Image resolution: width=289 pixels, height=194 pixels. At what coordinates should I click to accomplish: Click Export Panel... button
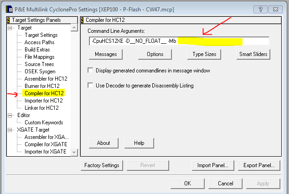259,165
